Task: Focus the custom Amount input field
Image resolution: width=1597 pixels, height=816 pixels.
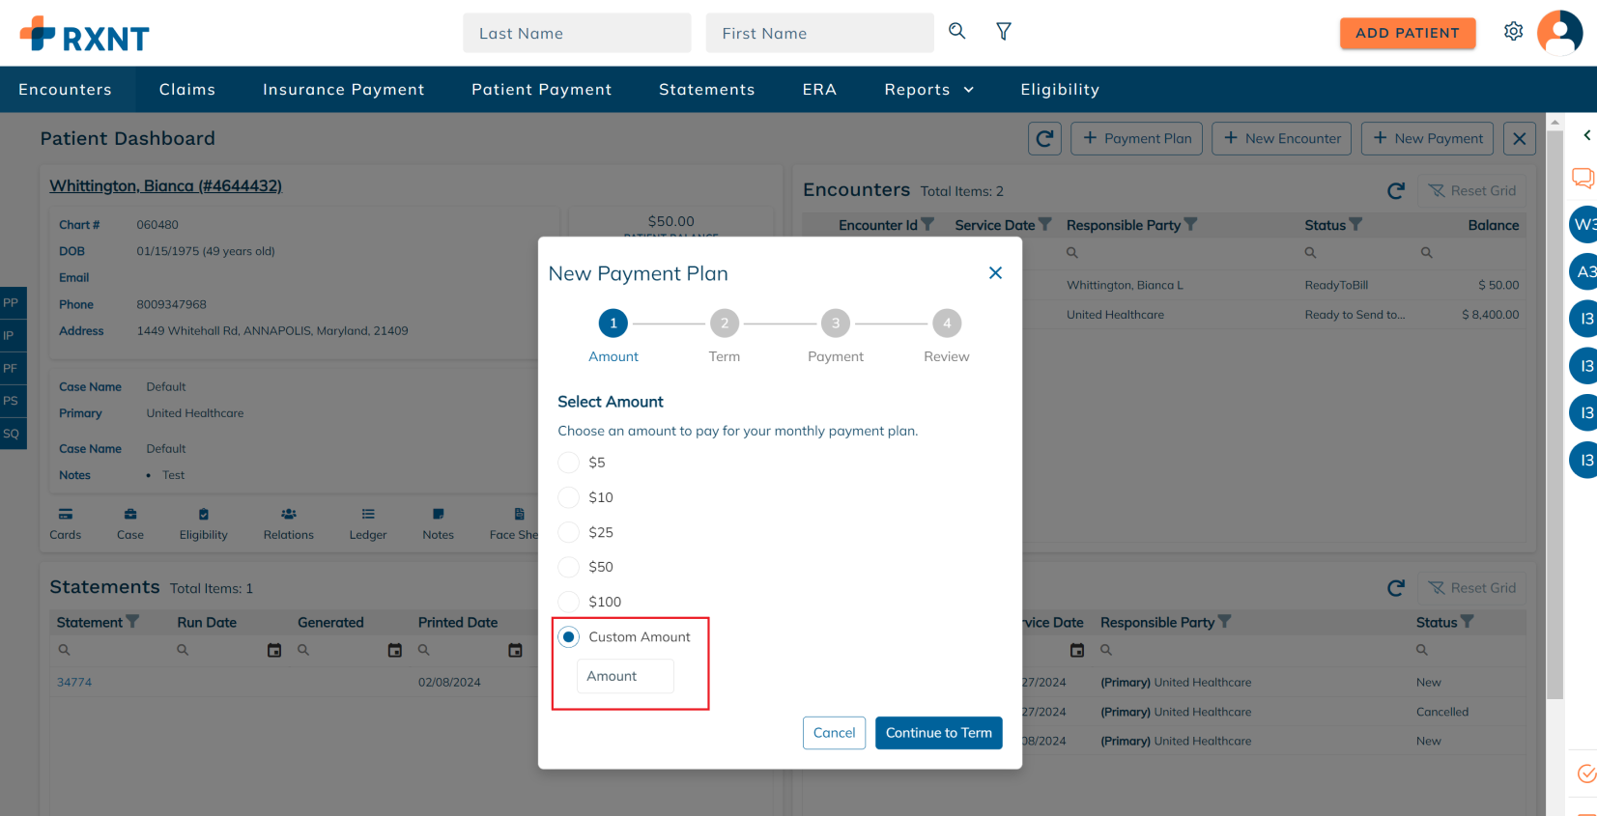Action: (625, 676)
